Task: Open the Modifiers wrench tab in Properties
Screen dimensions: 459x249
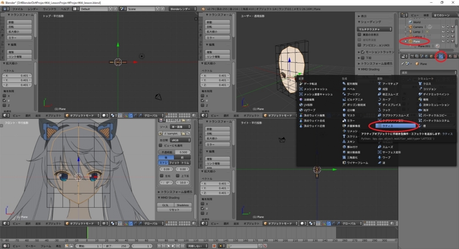Action: pyautogui.click(x=441, y=56)
